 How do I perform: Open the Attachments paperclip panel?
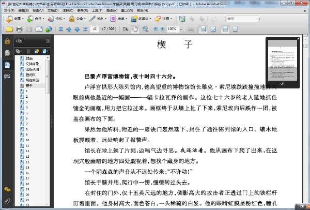click(x=7, y=201)
